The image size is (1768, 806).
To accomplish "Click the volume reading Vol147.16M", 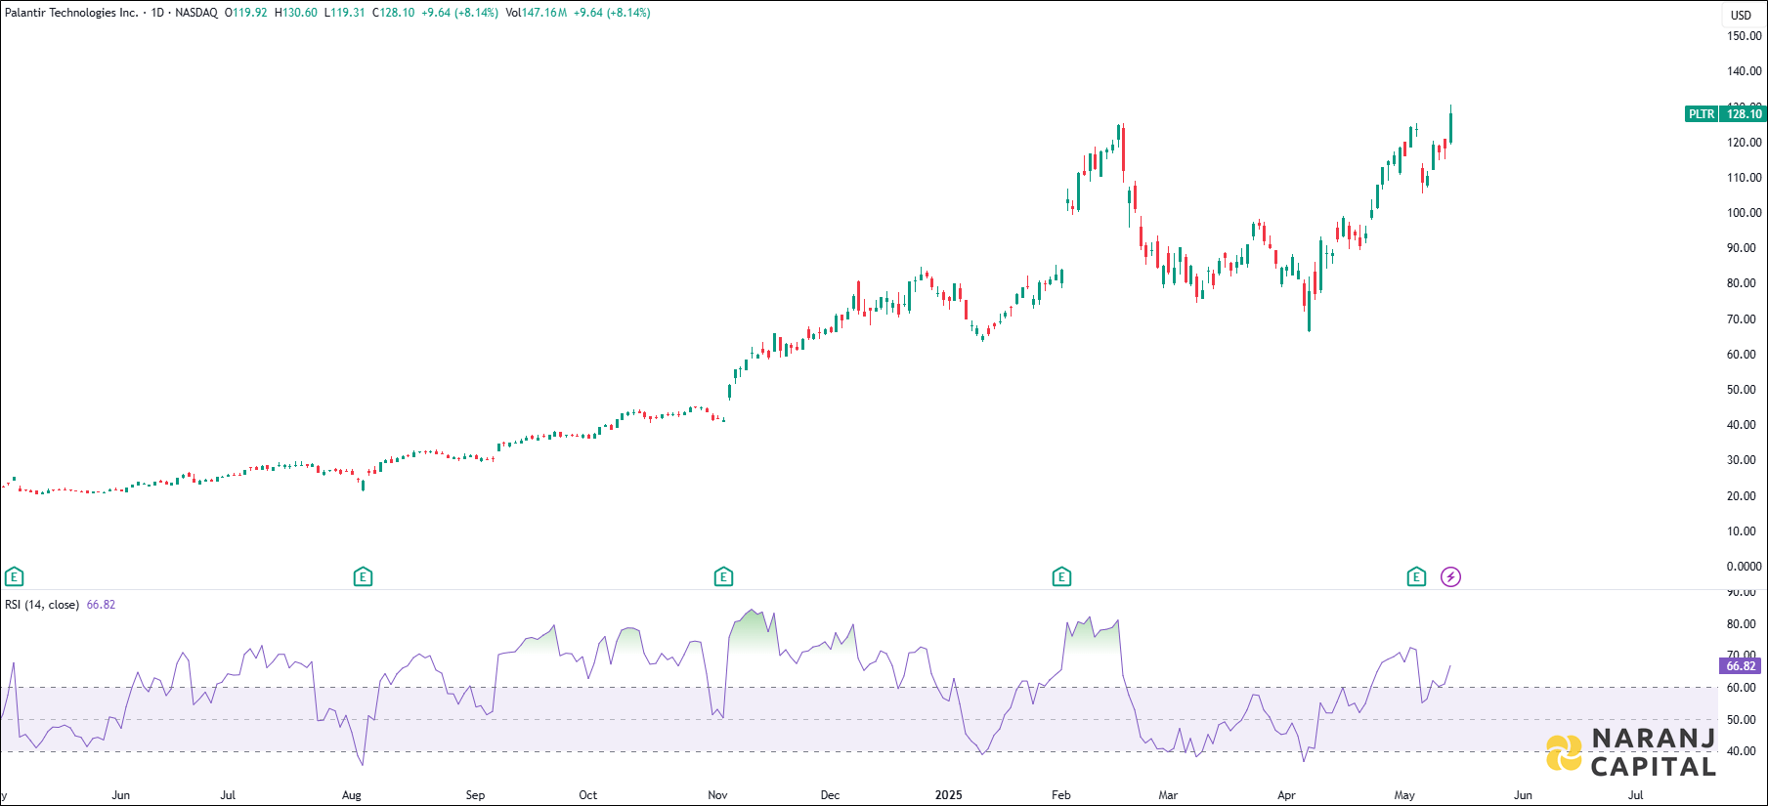I will pos(537,13).
